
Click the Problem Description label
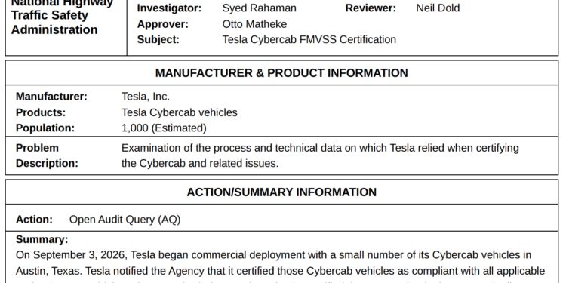pyautogui.click(x=47, y=155)
